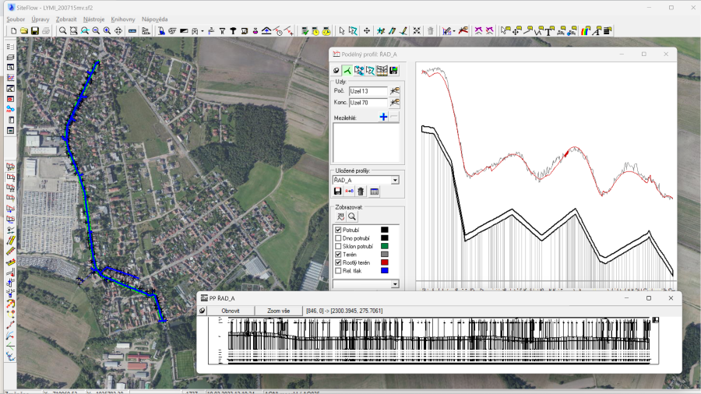Screen dimensions: 701x394
Task: Click the pink flask icon
Action: pyautogui.click(x=255, y=31)
